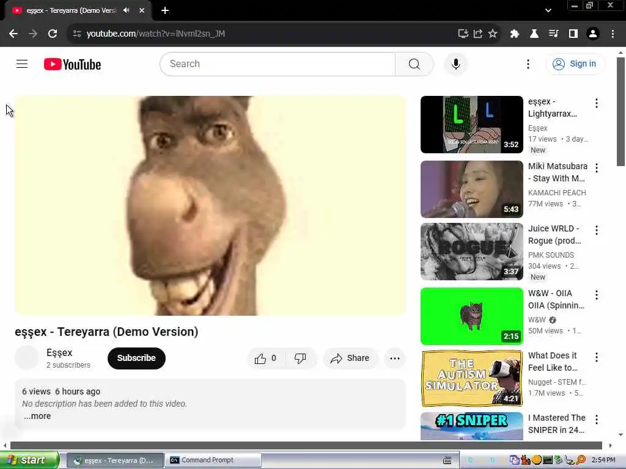The image size is (626, 469).
Task: Click the browser address bar URL
Action: coord(156,34)
